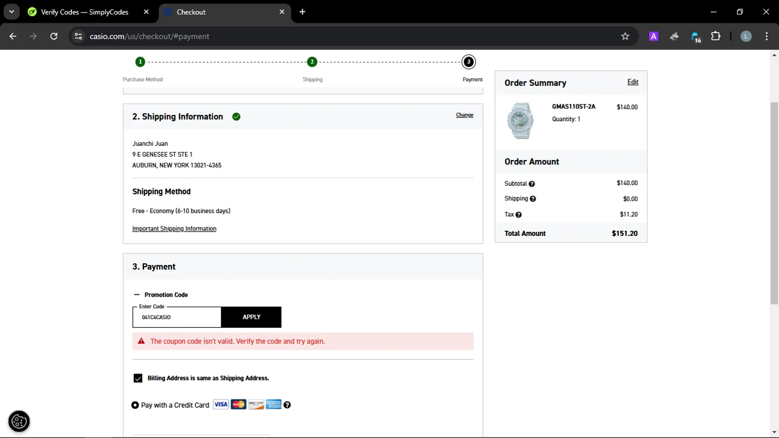Open the Chrome three-dot menu

pyautogui.click(x=767, y=36)
